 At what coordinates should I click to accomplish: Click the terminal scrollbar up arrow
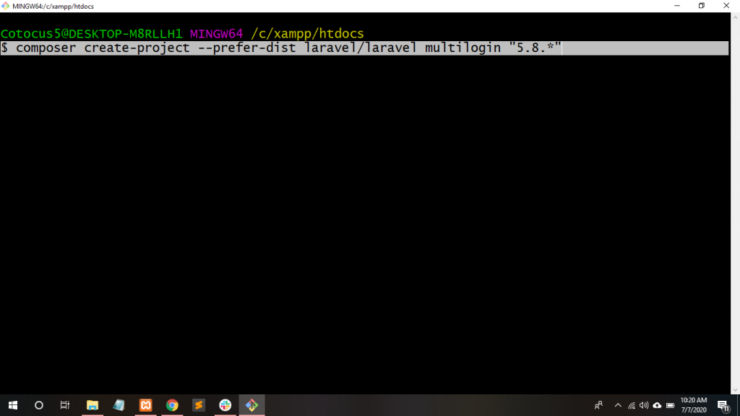pos(735,17)
